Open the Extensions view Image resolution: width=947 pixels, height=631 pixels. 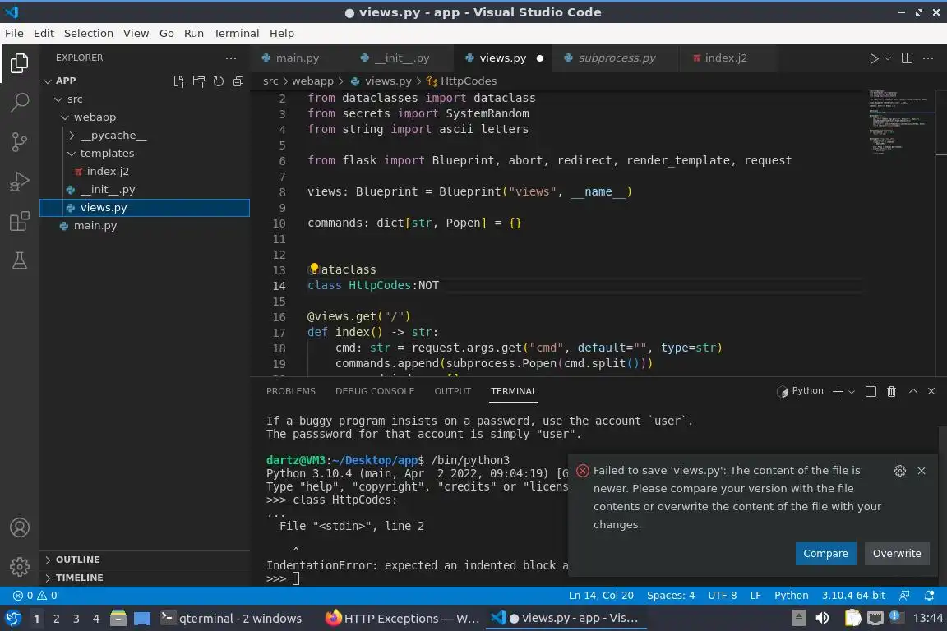(20, 222)
